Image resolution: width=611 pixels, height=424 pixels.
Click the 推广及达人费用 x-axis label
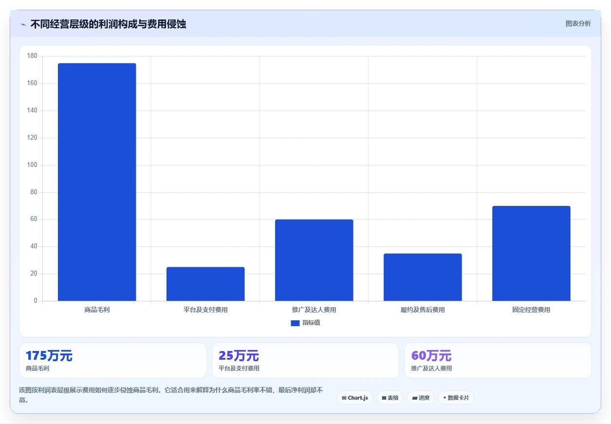click(314, 310)
